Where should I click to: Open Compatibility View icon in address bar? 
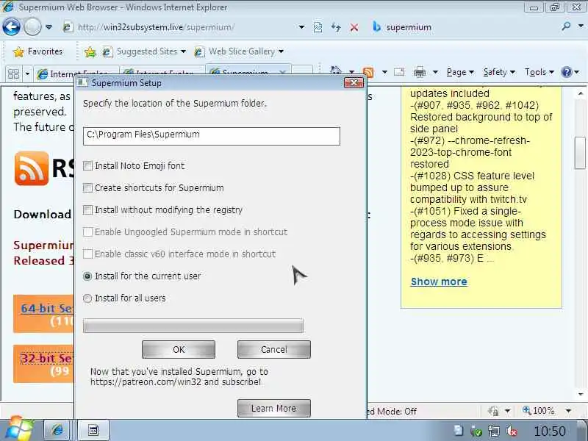318,27
